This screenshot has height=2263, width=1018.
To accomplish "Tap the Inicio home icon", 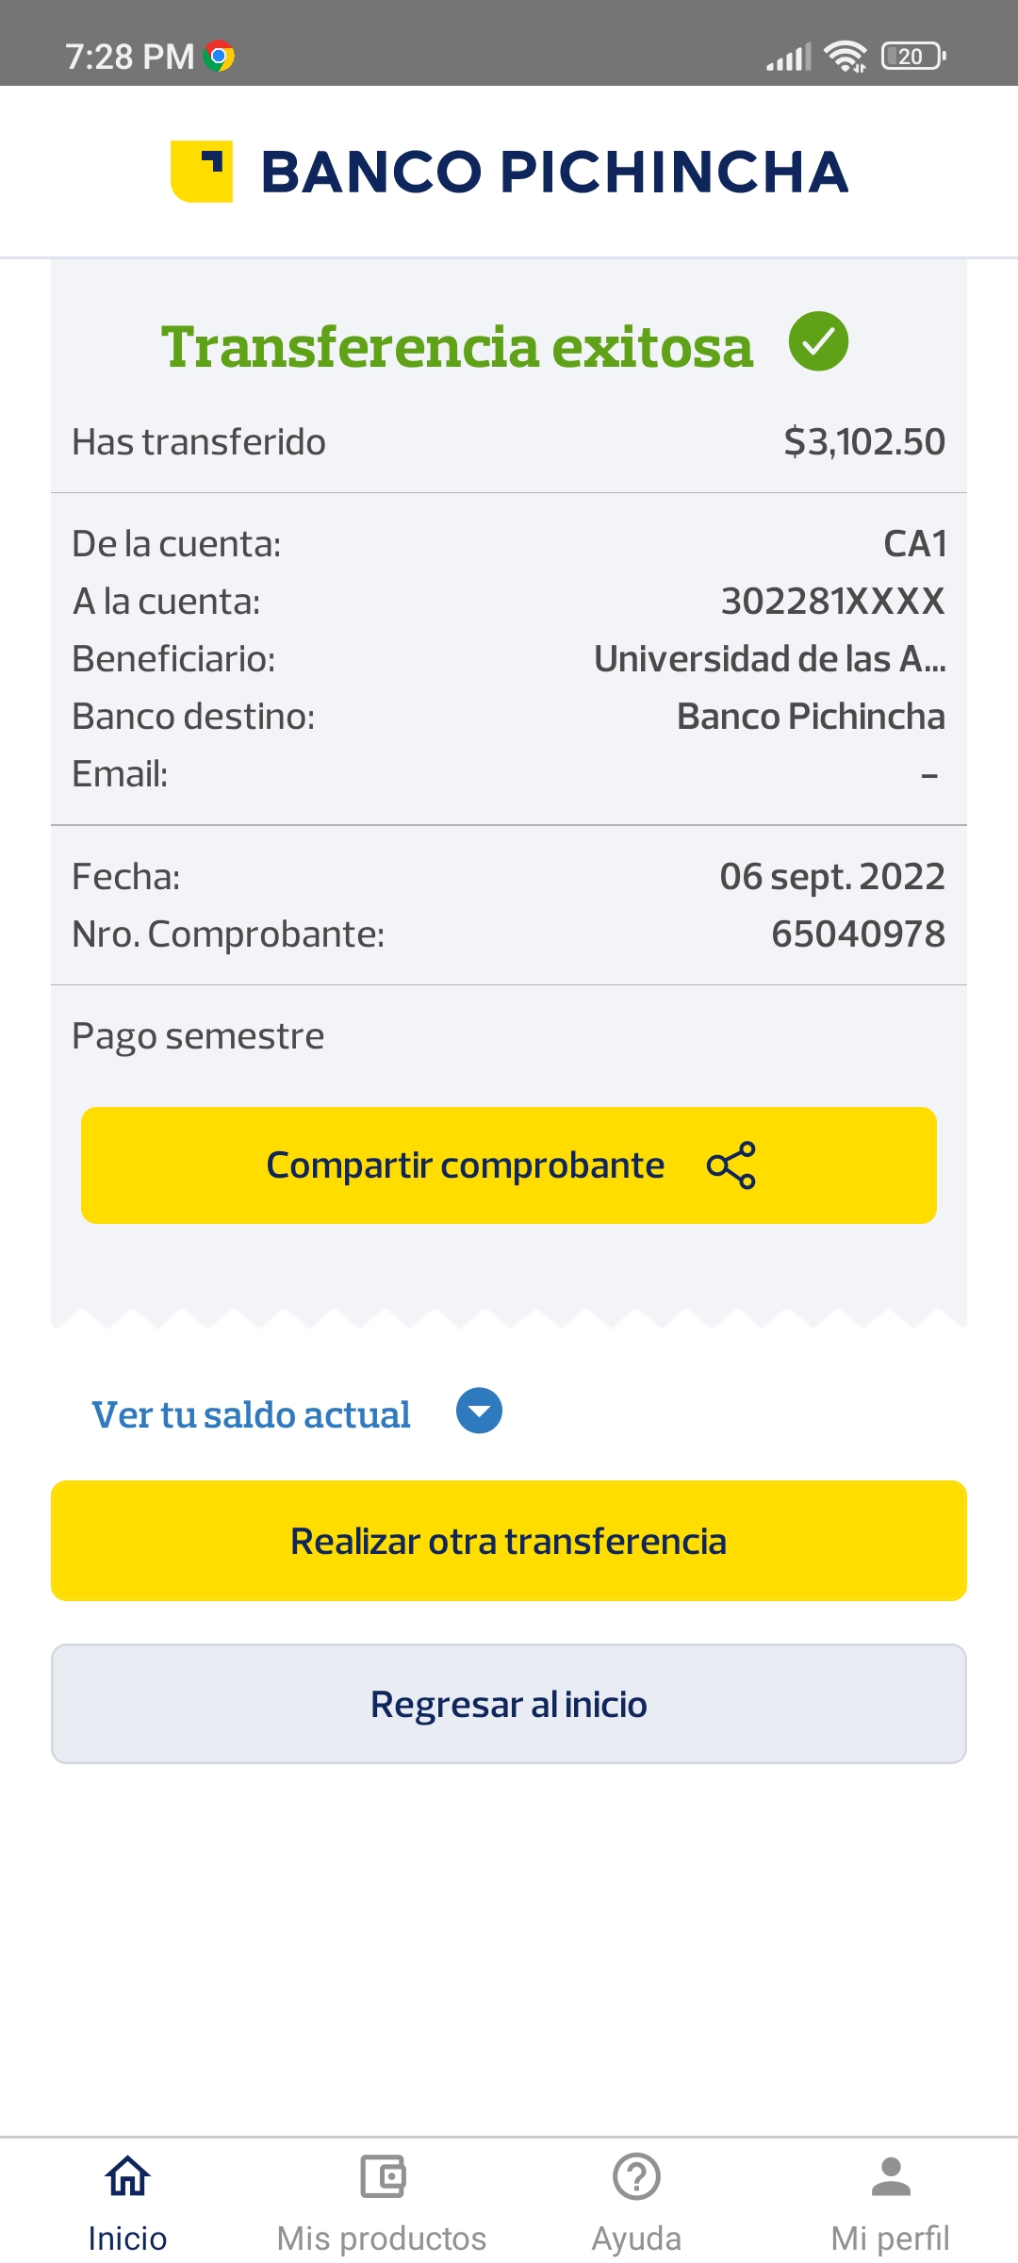I will [127, 2176].
